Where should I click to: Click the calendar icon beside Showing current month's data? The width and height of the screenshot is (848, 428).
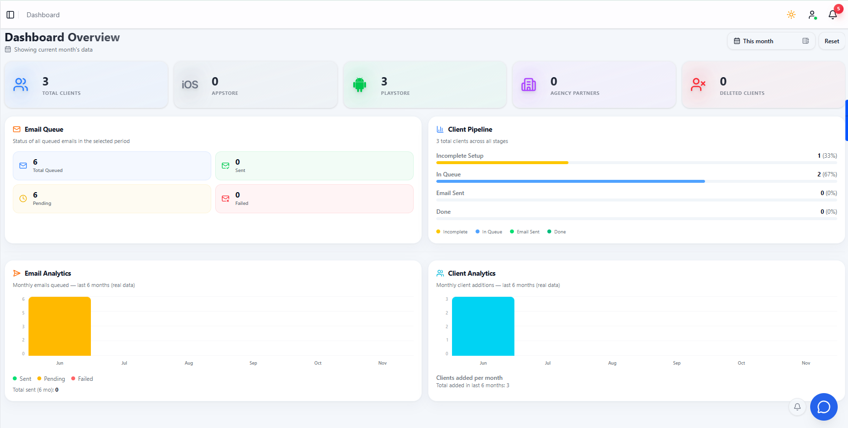(8, 50)
